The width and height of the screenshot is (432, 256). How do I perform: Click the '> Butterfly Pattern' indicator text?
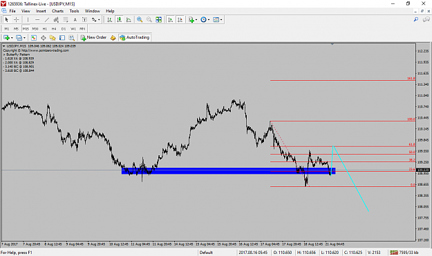[x=17, y=55]
